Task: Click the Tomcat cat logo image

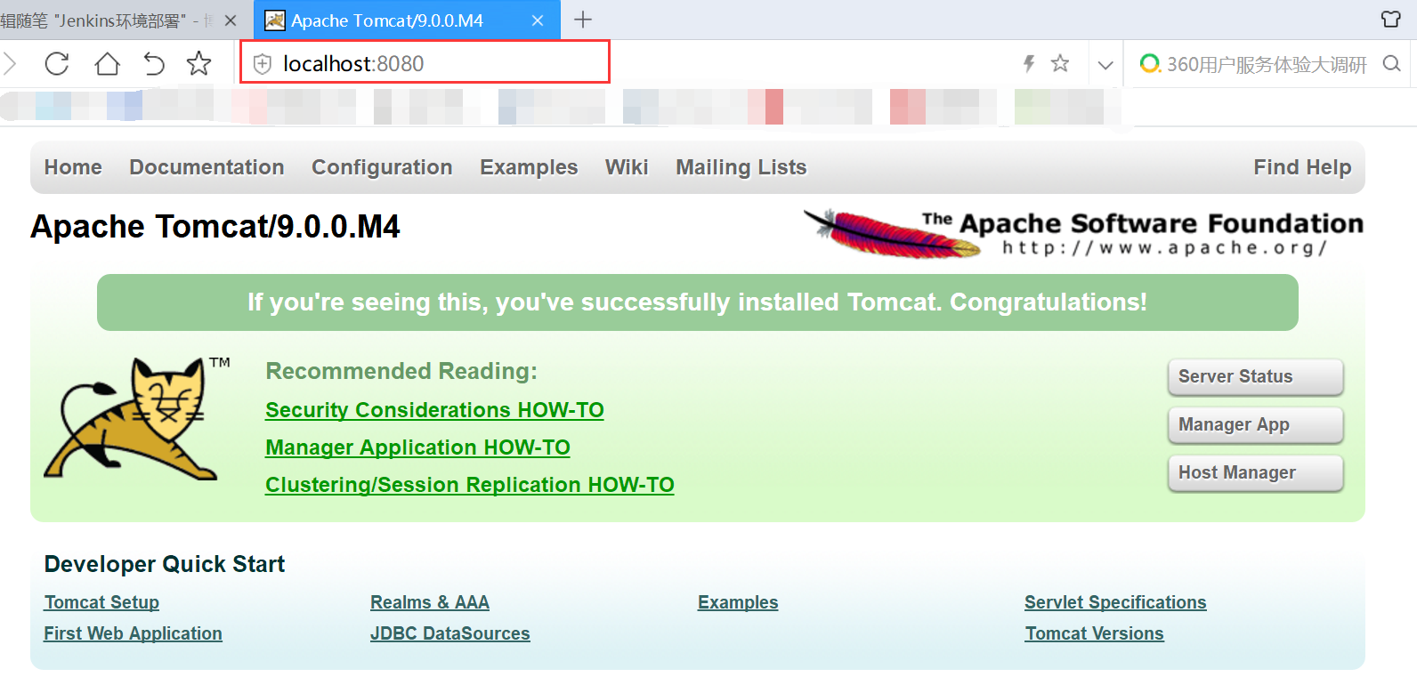Action: coord(138,419)
